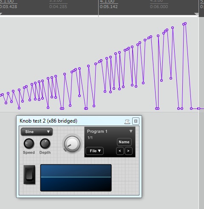The height and width of the screenshot is (209, 204).
Task: Pin the Knob test 2 plugin window
Action: tap(127, 122)
